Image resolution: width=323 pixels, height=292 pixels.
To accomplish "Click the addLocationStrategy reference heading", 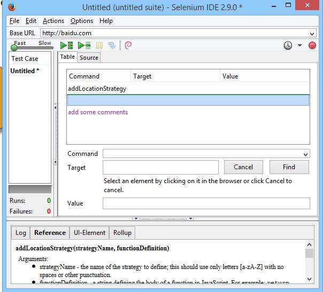I will (93, 248).
